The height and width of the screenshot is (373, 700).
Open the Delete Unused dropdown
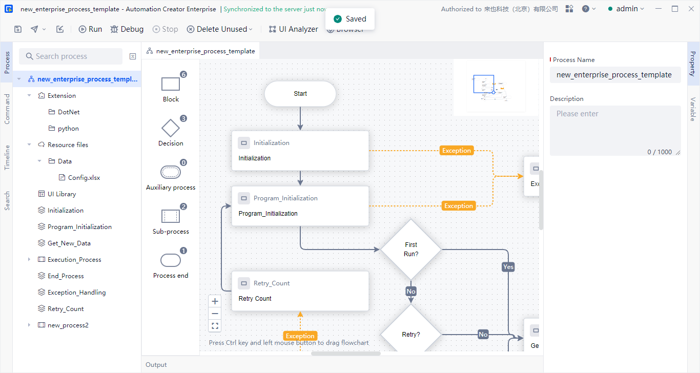coord(251,29)
